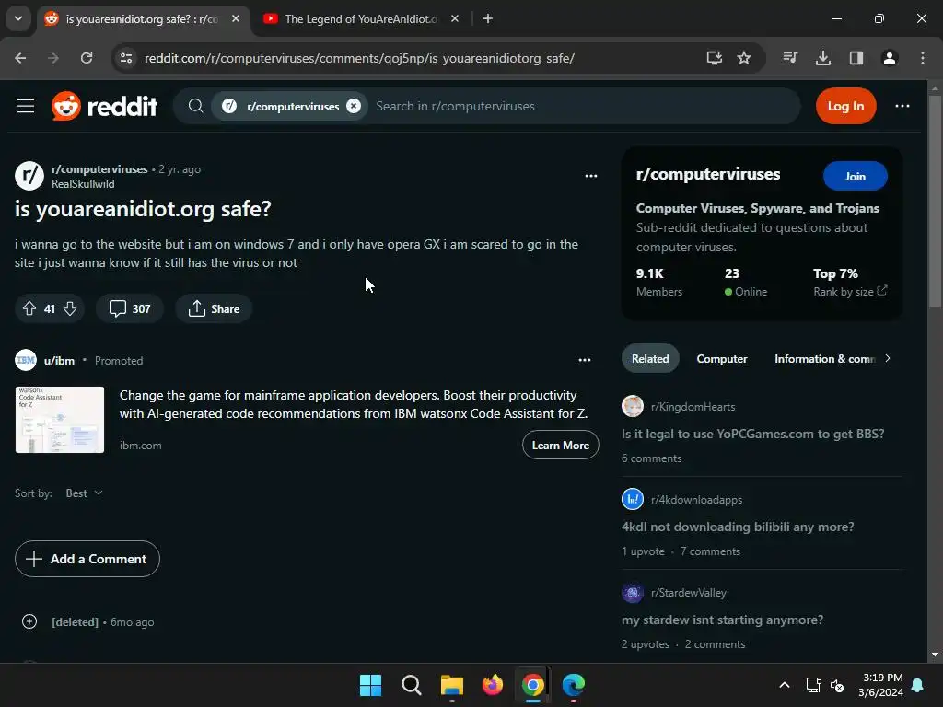Screen dimensions: 943x707
Task: Upvote the youareanidiot.org post
Action: coord(29,309)
